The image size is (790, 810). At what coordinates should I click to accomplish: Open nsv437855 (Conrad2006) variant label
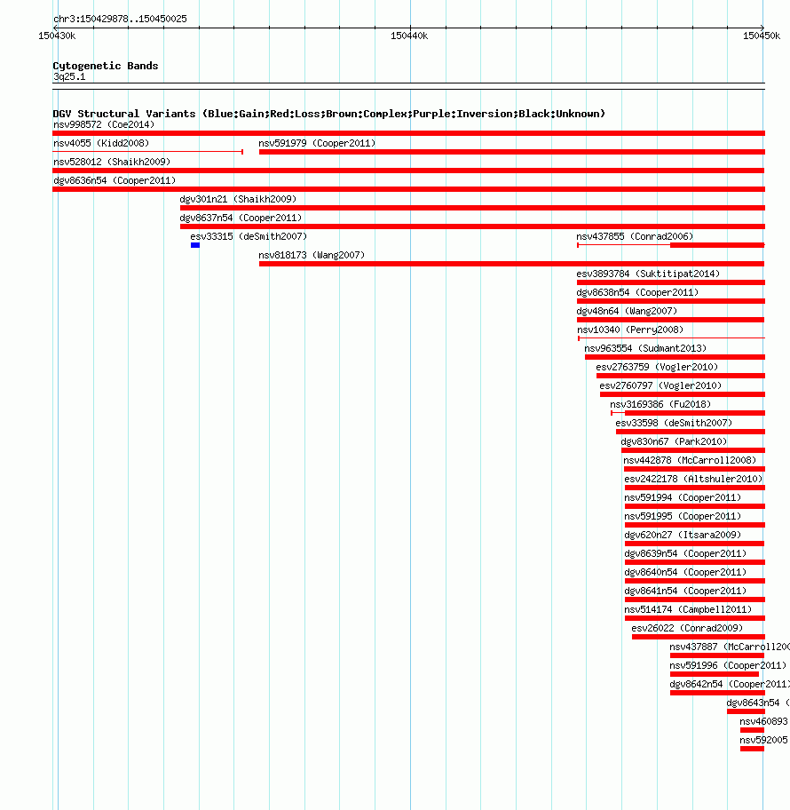(x=635, y=236)
